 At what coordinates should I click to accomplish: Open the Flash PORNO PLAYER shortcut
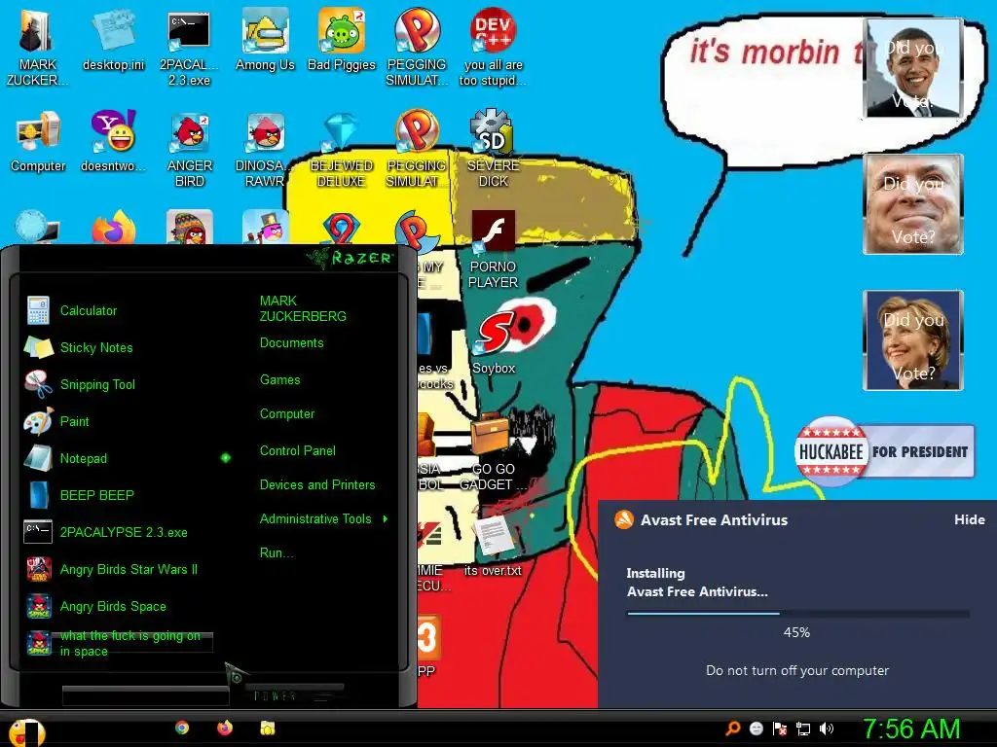(493, 250)
